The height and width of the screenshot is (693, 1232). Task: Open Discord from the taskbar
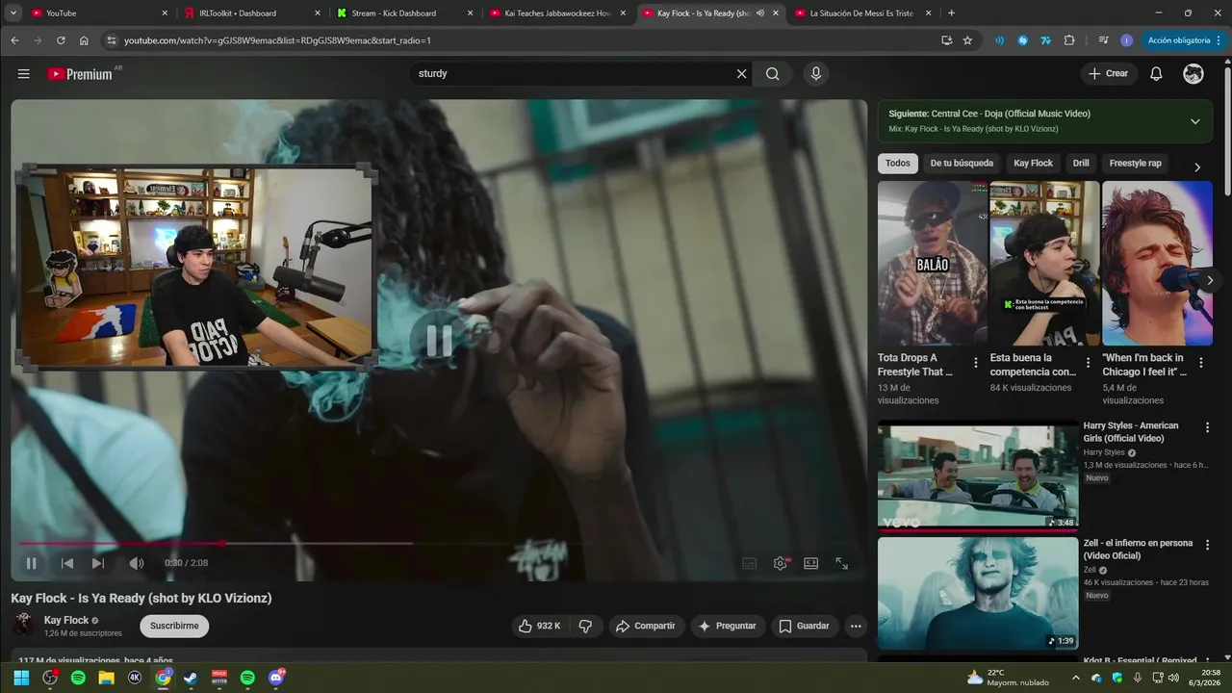[x=276, y=678]
